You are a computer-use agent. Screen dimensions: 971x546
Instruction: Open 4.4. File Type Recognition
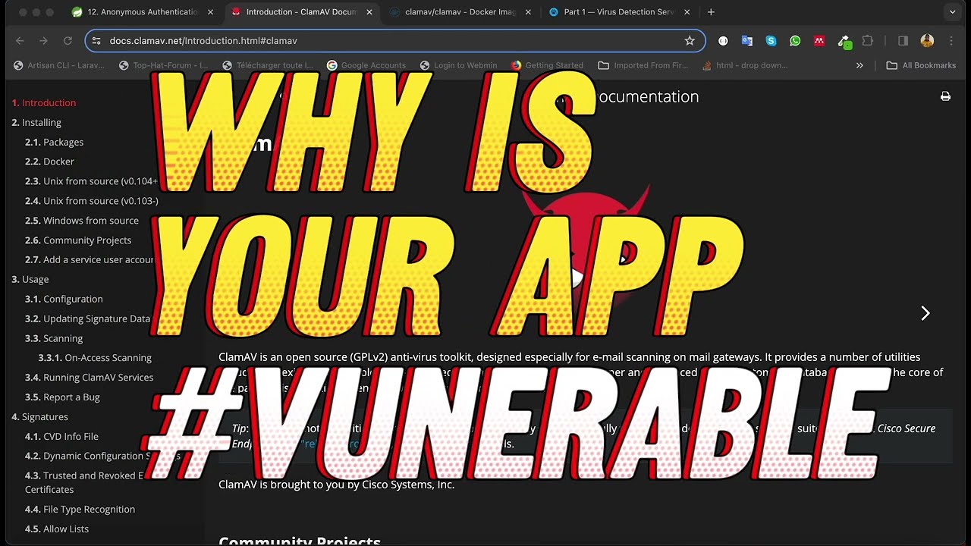(x=80, y=510)
